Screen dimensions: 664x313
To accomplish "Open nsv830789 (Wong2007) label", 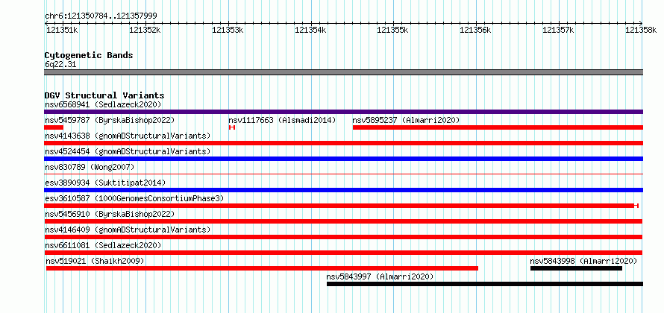I will coord(90,167).
